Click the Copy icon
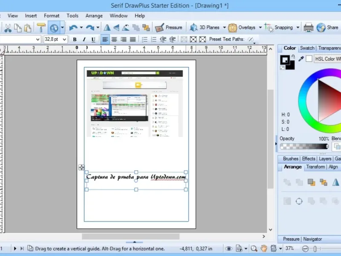The image size is (341, 256). click(17, 28)
